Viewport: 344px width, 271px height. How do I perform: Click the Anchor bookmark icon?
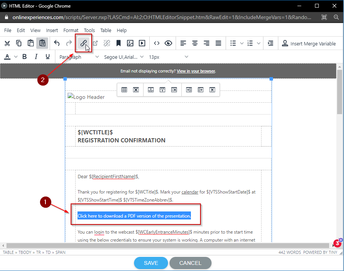click(x=118, y=43)
